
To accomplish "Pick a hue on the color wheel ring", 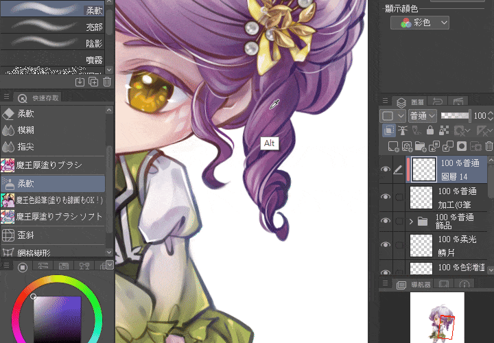I will 57,279.
